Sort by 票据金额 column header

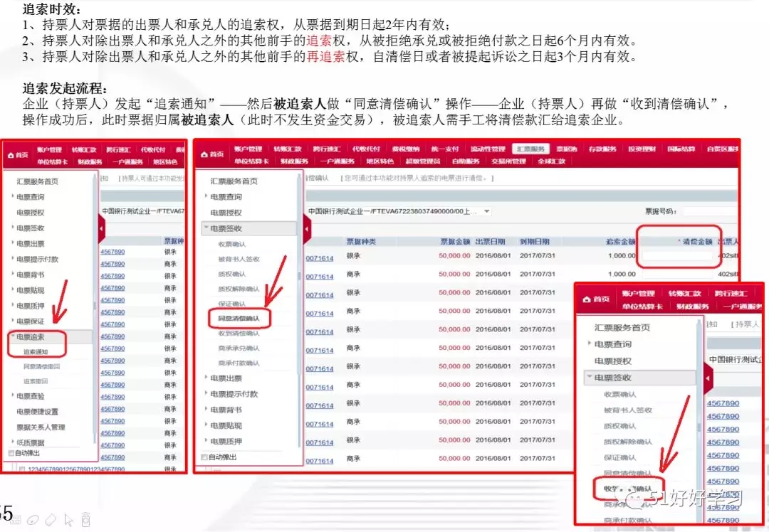(455, 242)
